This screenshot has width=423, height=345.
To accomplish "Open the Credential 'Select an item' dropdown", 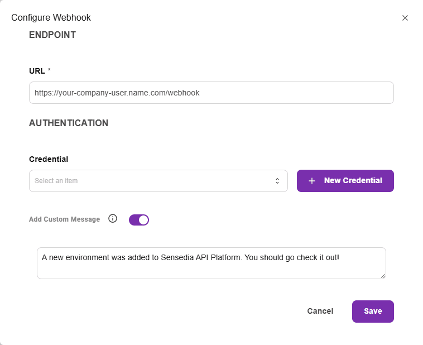I will 158,181.
